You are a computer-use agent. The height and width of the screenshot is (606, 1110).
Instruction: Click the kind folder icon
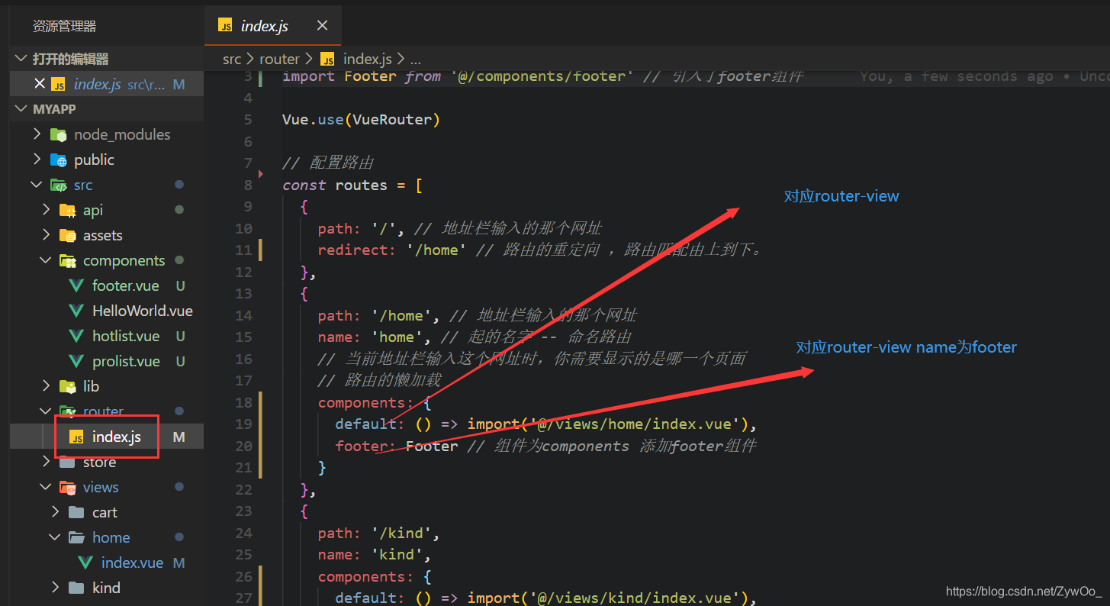(76, 588)
